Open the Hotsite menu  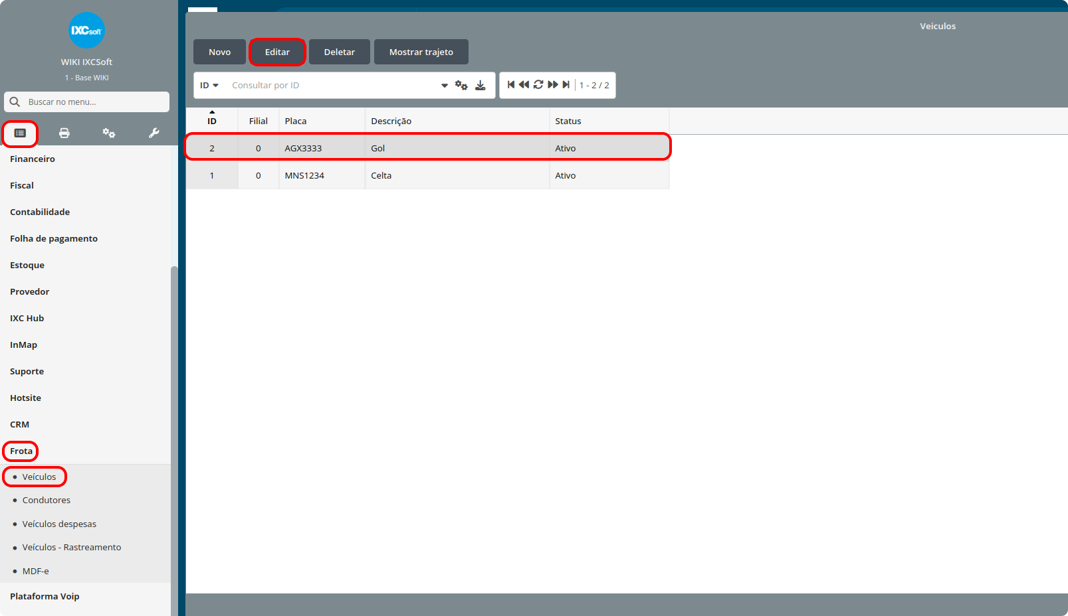[26, 398]
